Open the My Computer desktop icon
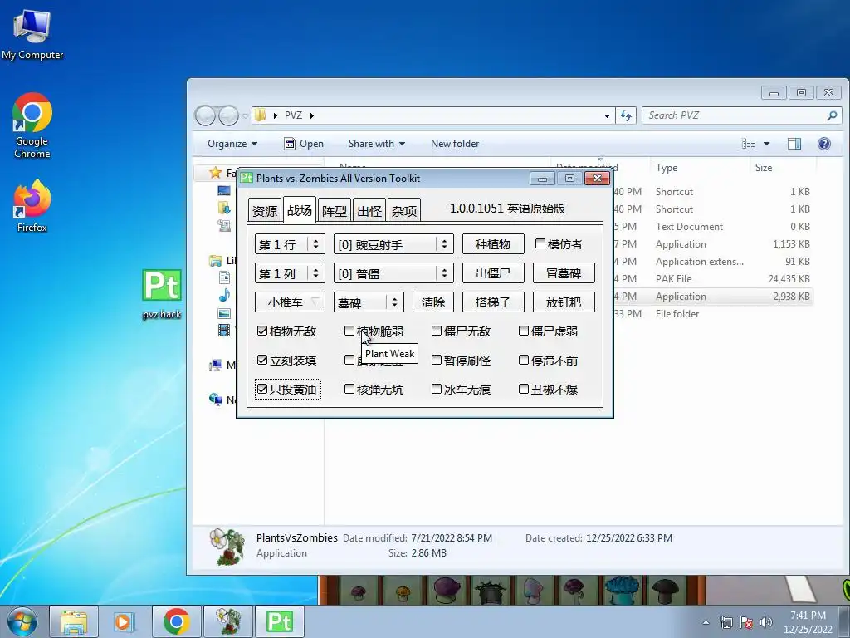 (32, 33)
